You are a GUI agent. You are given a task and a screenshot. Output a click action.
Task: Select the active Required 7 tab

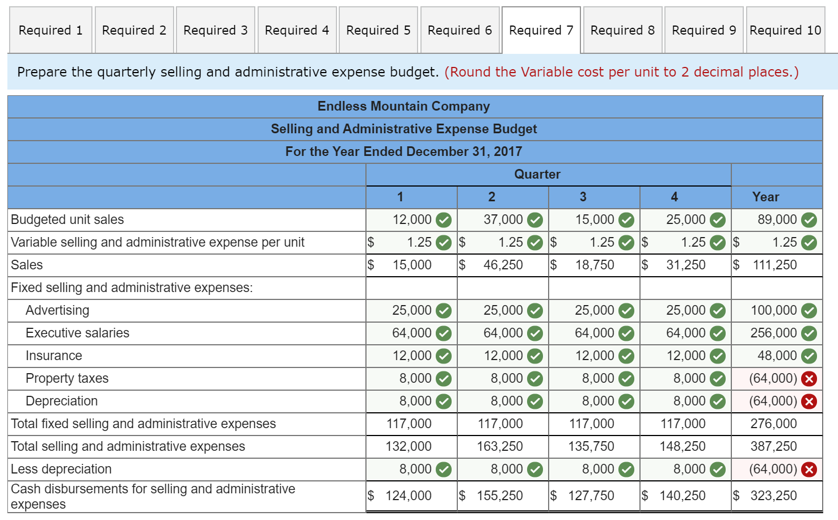click(541, 30)
